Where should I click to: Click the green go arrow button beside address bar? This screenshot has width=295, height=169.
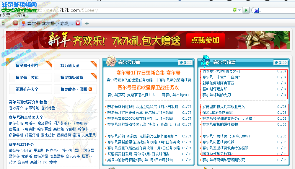point(246,10)
